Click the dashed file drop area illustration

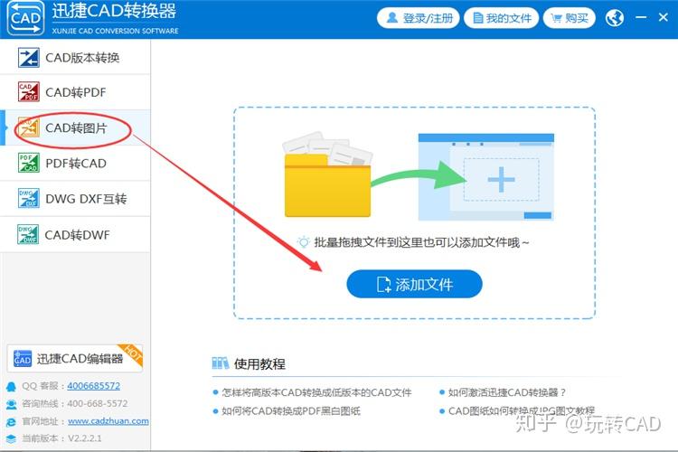pyautogui.click(x=414, y=212)
